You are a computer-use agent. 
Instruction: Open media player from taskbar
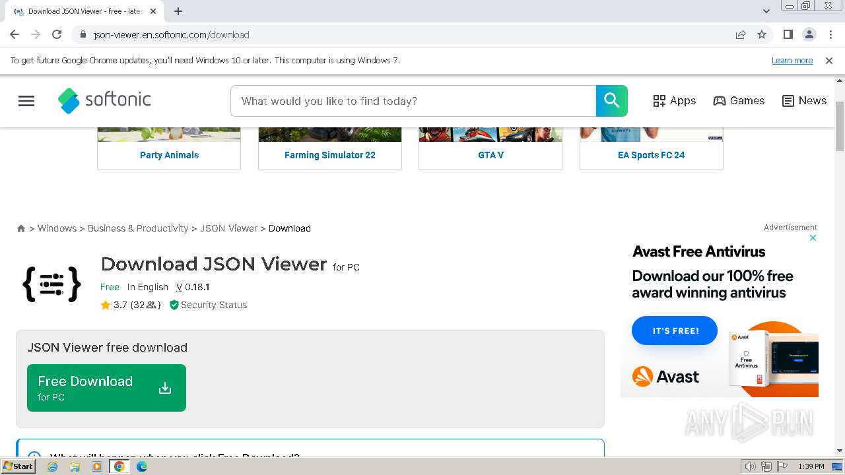97,466
